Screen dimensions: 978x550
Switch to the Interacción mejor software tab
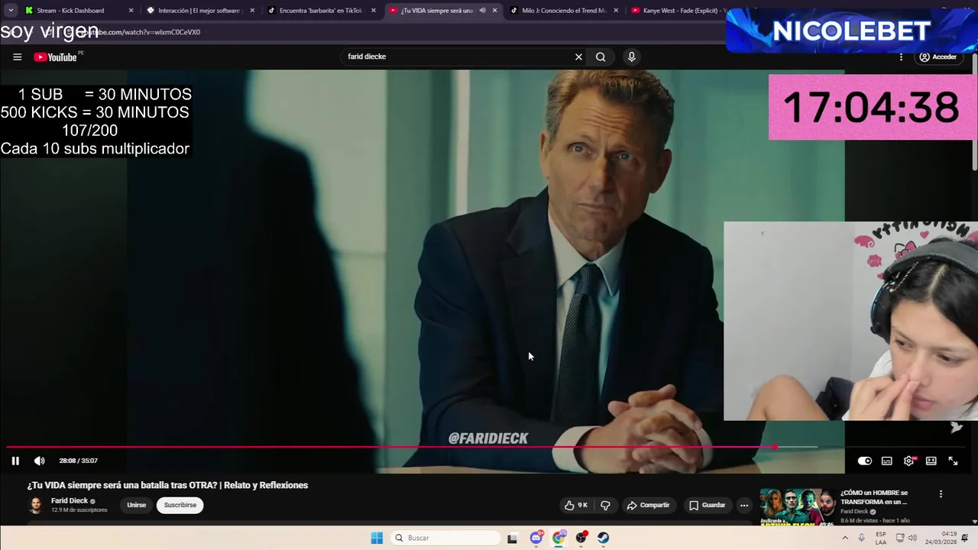(199, 11)
